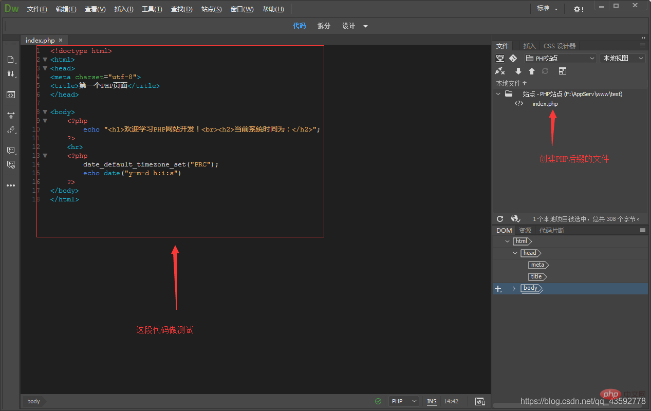Screen dimensions: 651x411
Task: Collapse the php block fold on line 9
Action: (x=45, y=121)
